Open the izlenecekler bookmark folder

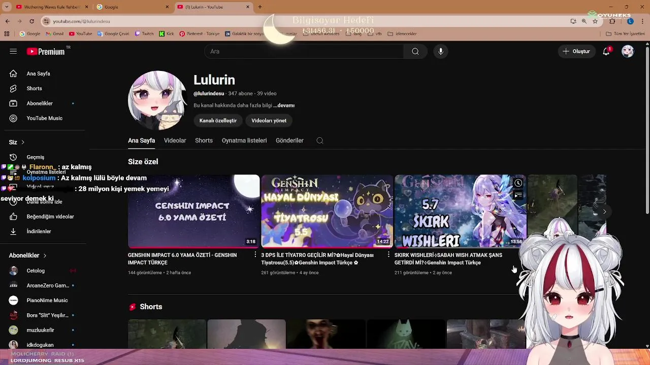click(402, 34)
